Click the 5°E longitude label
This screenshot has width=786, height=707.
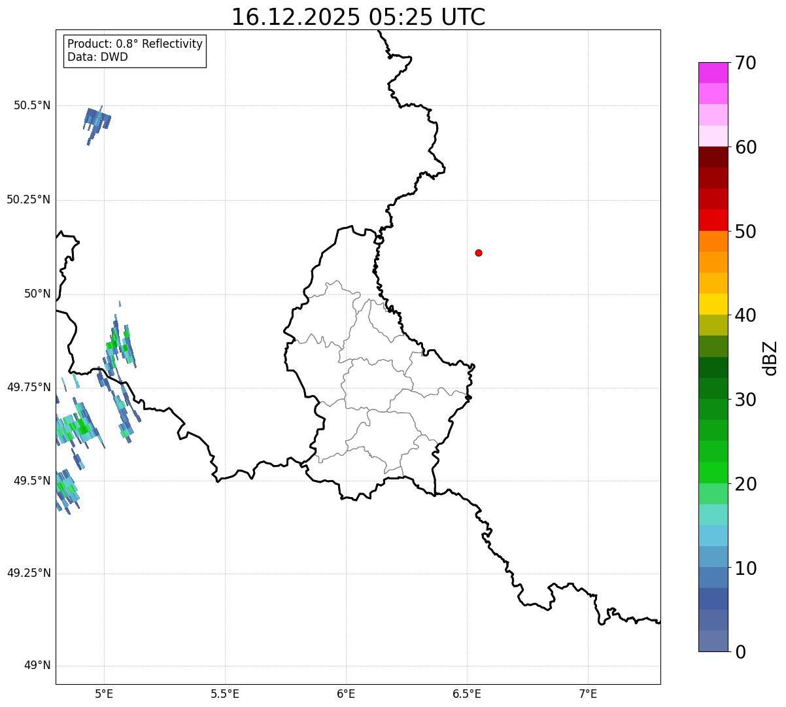(x=104, y=694)
